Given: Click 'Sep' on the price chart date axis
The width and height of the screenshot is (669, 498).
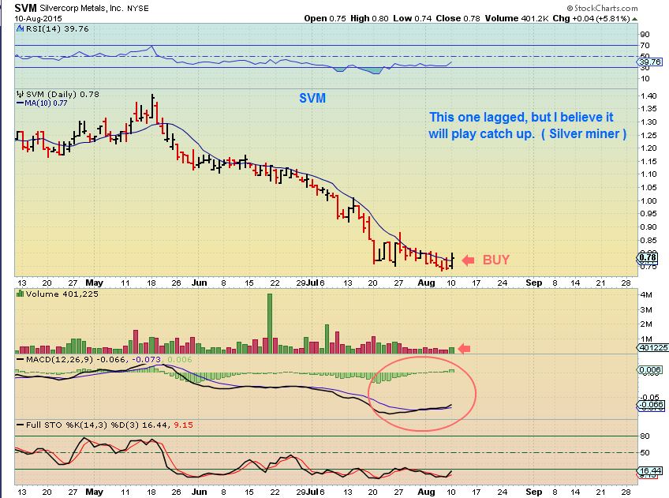Looking at the screenshot, I should (534, 283).
